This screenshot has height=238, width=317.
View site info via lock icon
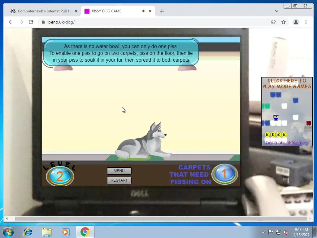[x=43, y=22]
